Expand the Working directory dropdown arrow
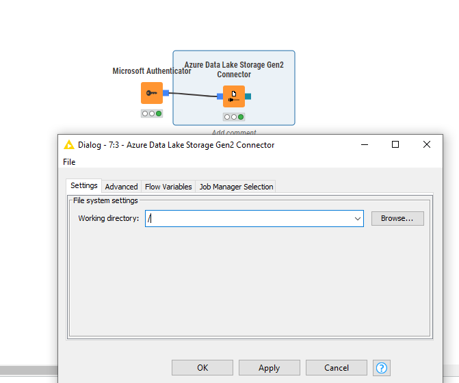459x383 pixels. point(358,219)
